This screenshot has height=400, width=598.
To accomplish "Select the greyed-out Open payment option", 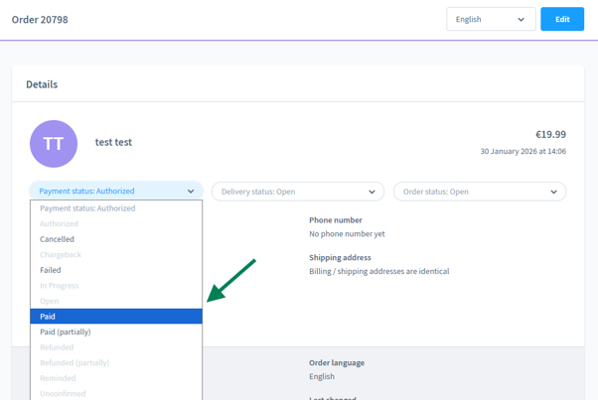I will [x=50, y=301].
